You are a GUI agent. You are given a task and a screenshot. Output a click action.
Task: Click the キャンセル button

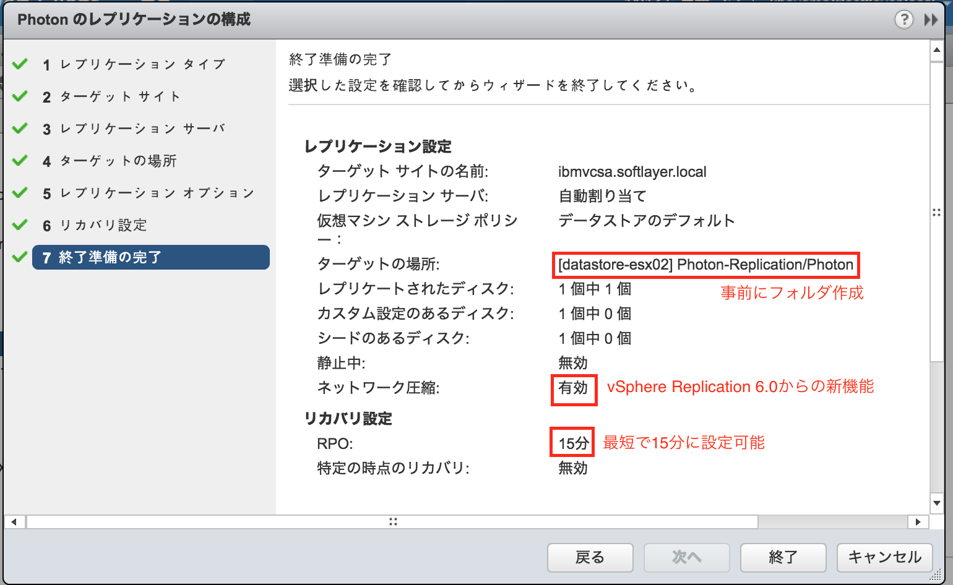[x=884, y=557]
